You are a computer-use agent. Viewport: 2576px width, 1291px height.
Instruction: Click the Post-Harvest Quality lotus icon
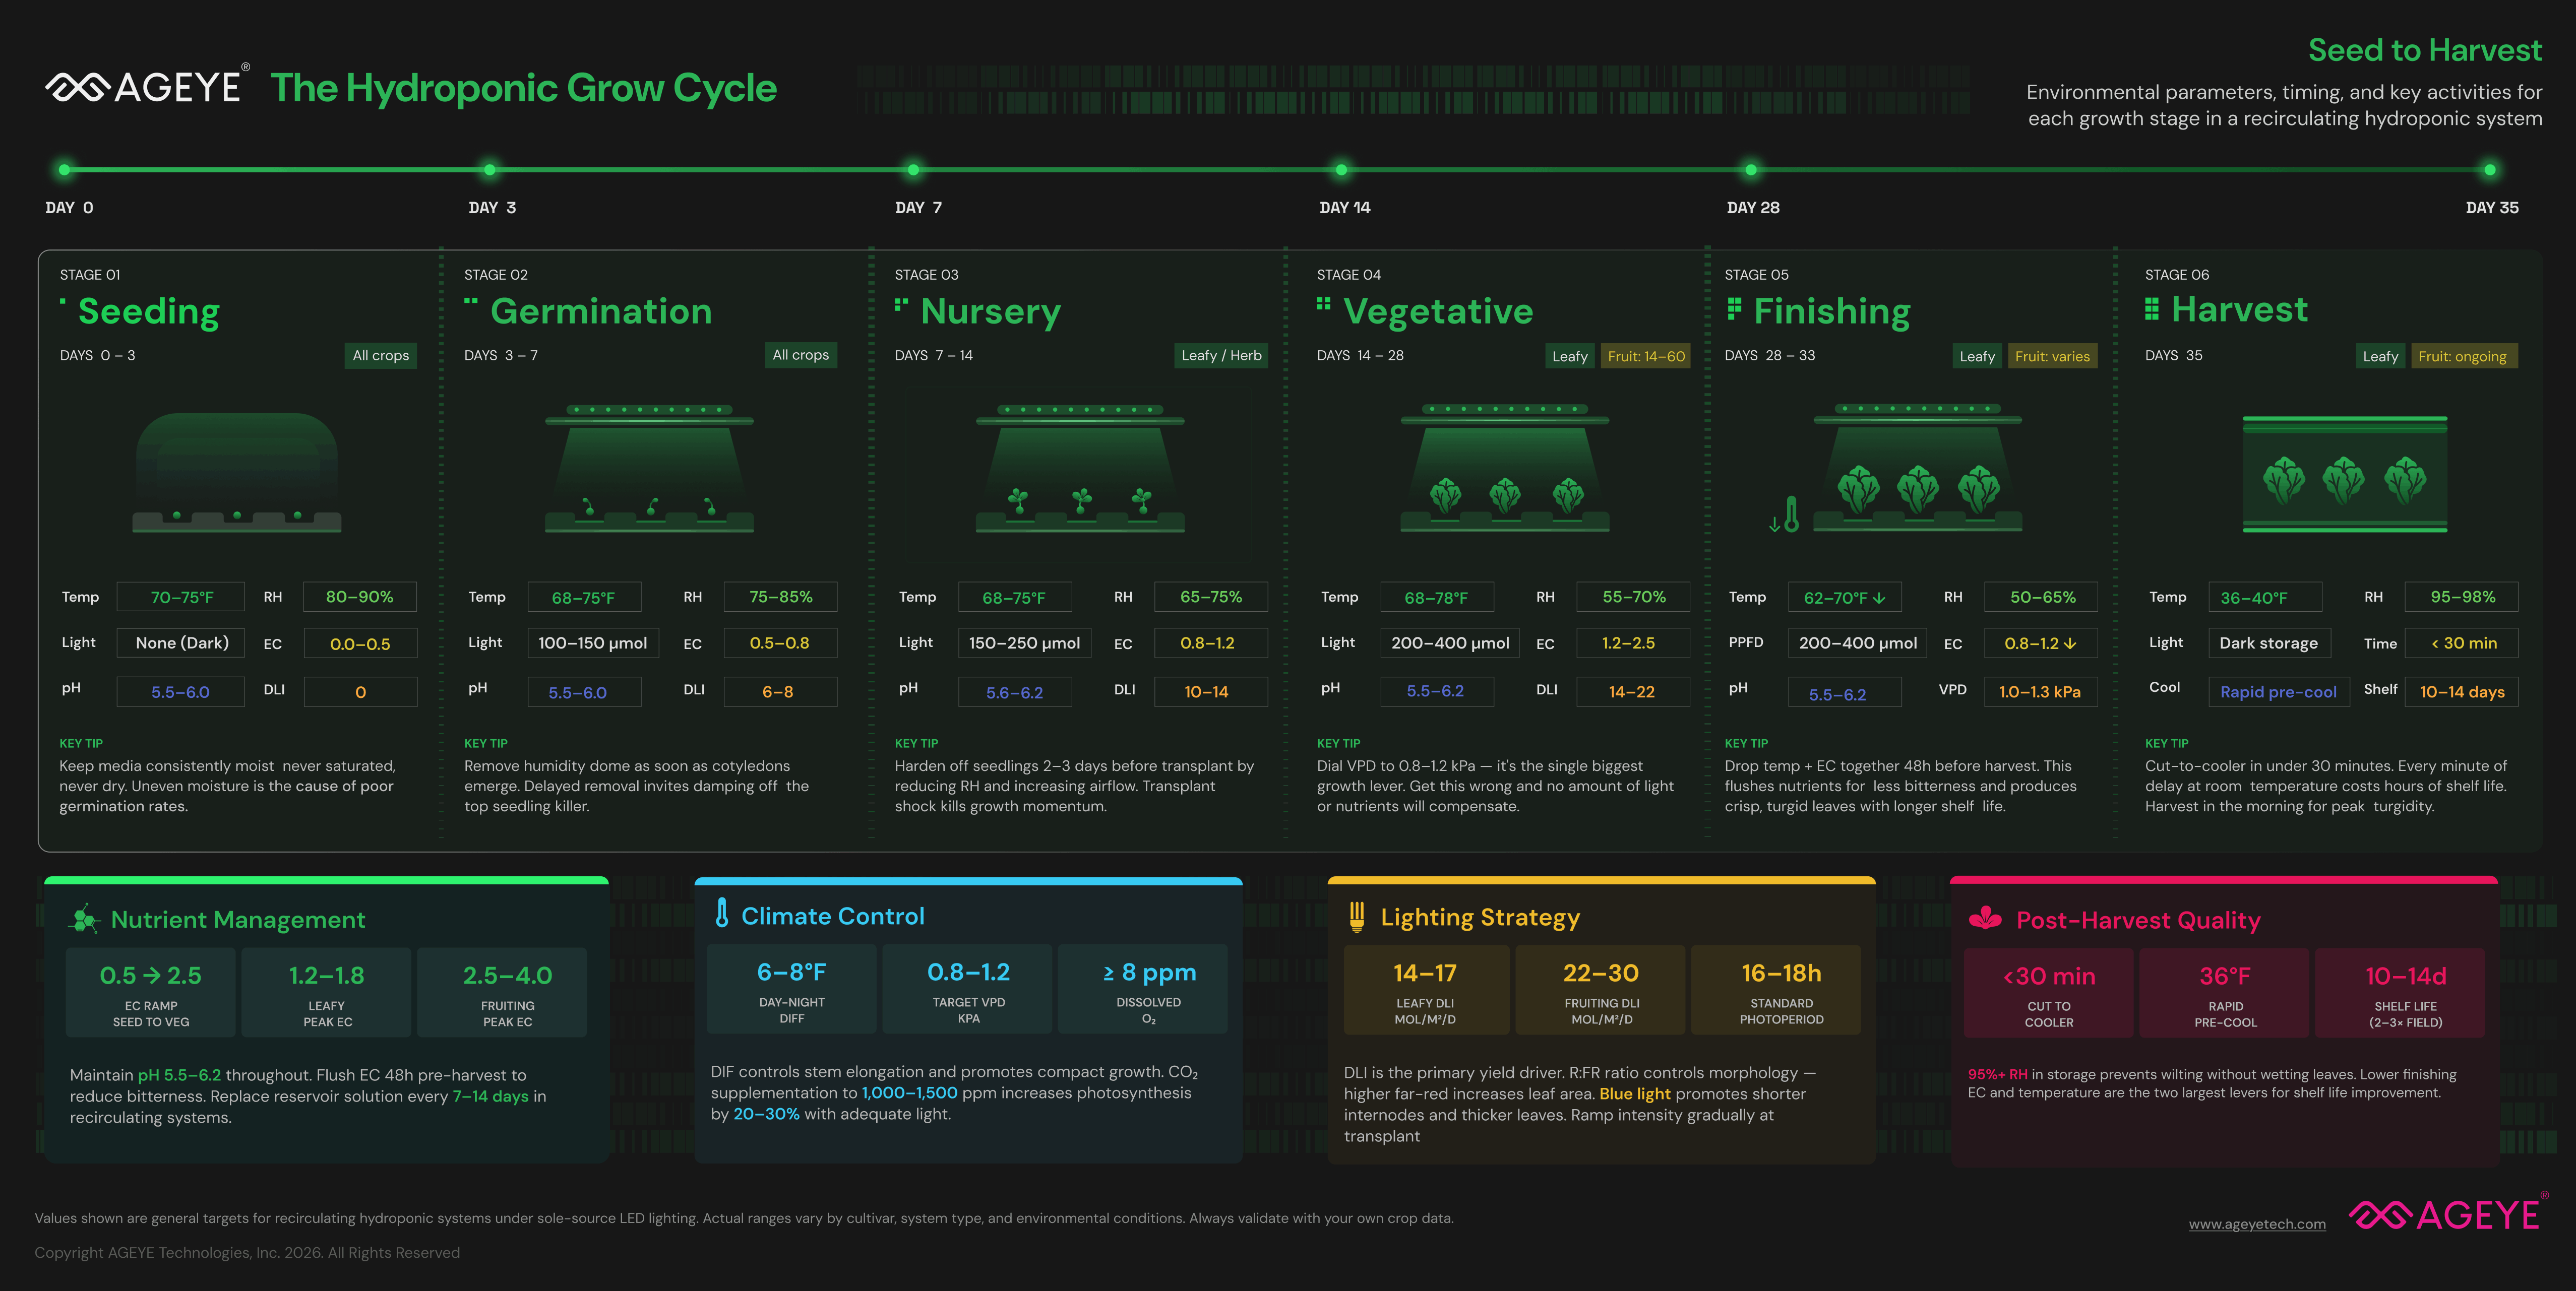coord(1985,918)
